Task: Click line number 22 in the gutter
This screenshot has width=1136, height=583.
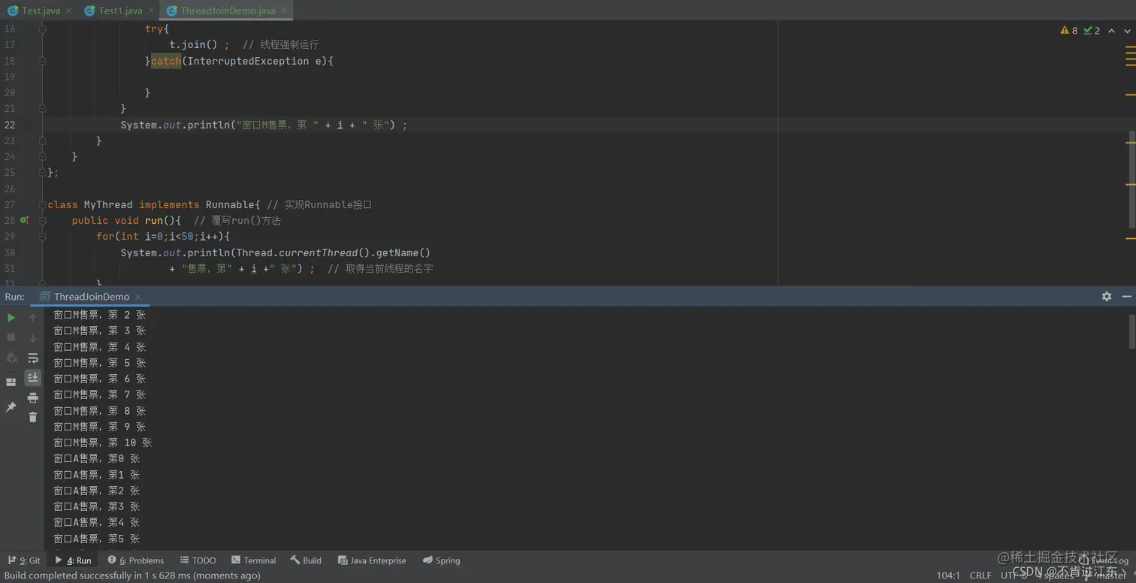Action: click(10, 125)
